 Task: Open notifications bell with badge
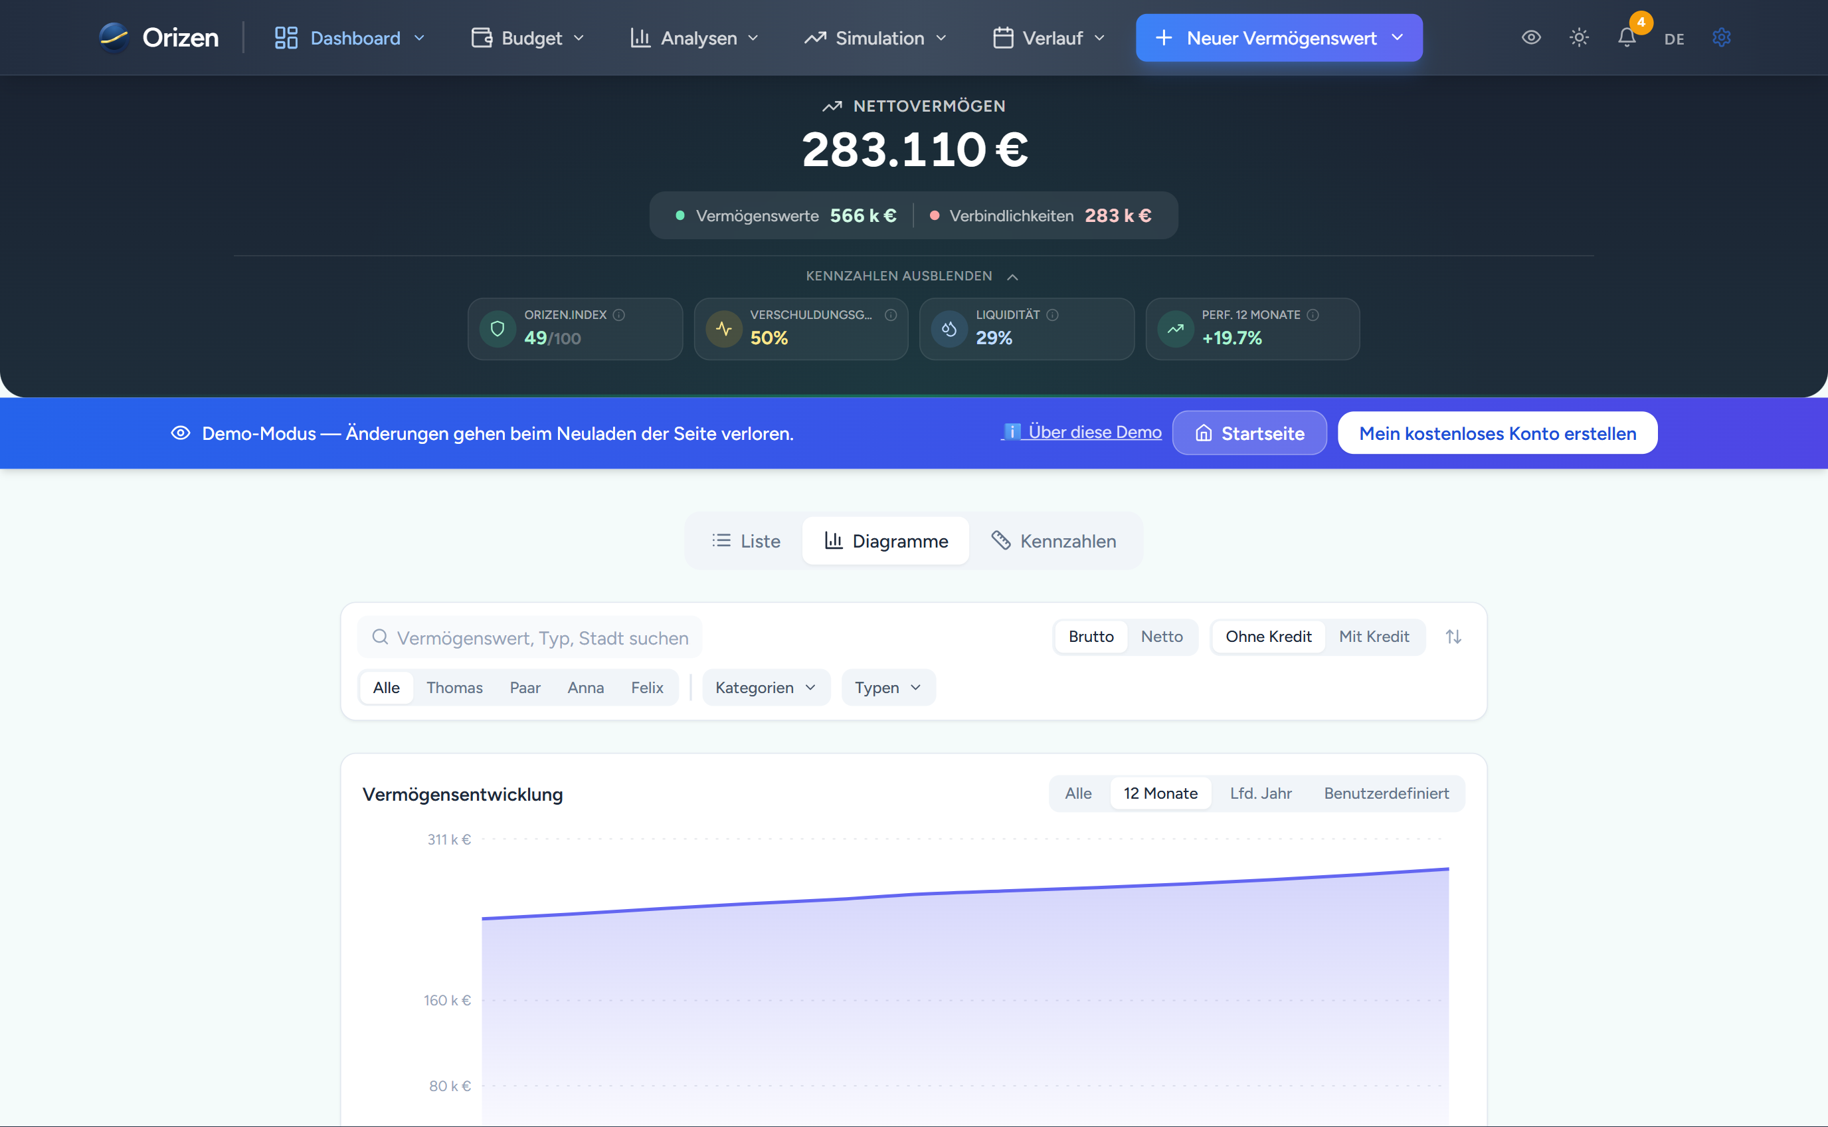tap(1627, 37)
